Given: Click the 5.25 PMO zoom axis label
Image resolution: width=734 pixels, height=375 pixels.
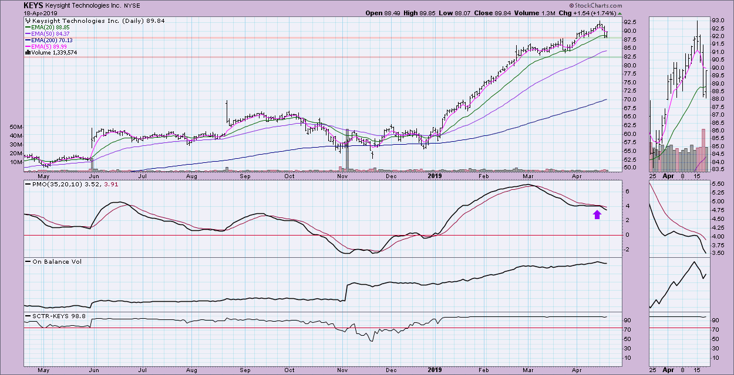Looking at the screenshot, I should tap(718, 193).
